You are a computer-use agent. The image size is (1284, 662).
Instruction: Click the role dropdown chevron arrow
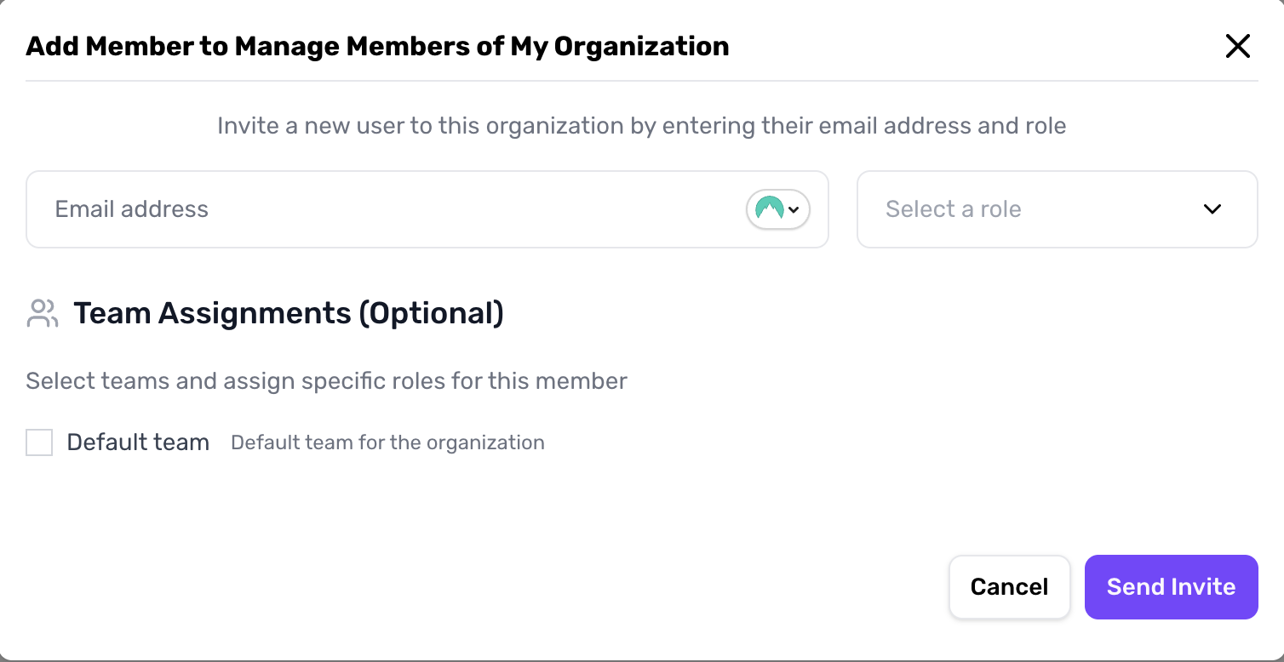(x=1212, y=209)
